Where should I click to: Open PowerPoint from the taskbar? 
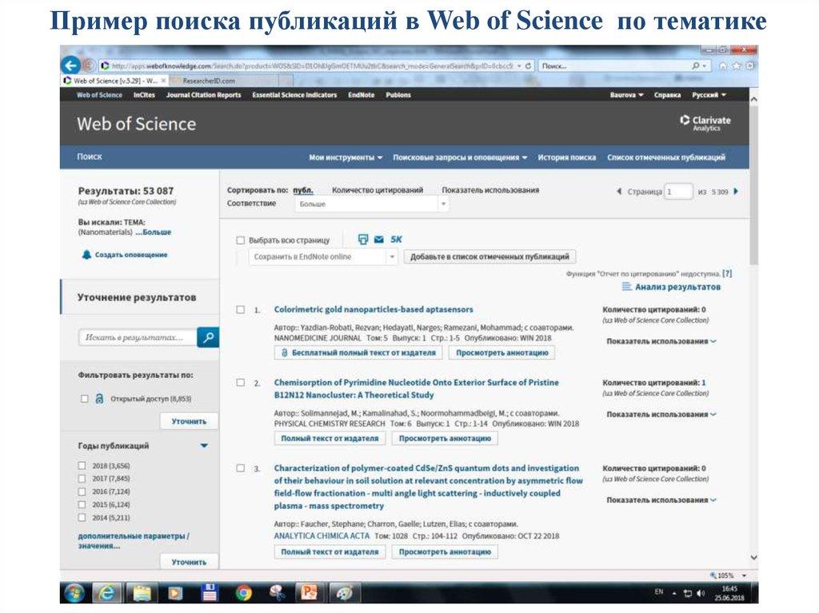308,593
